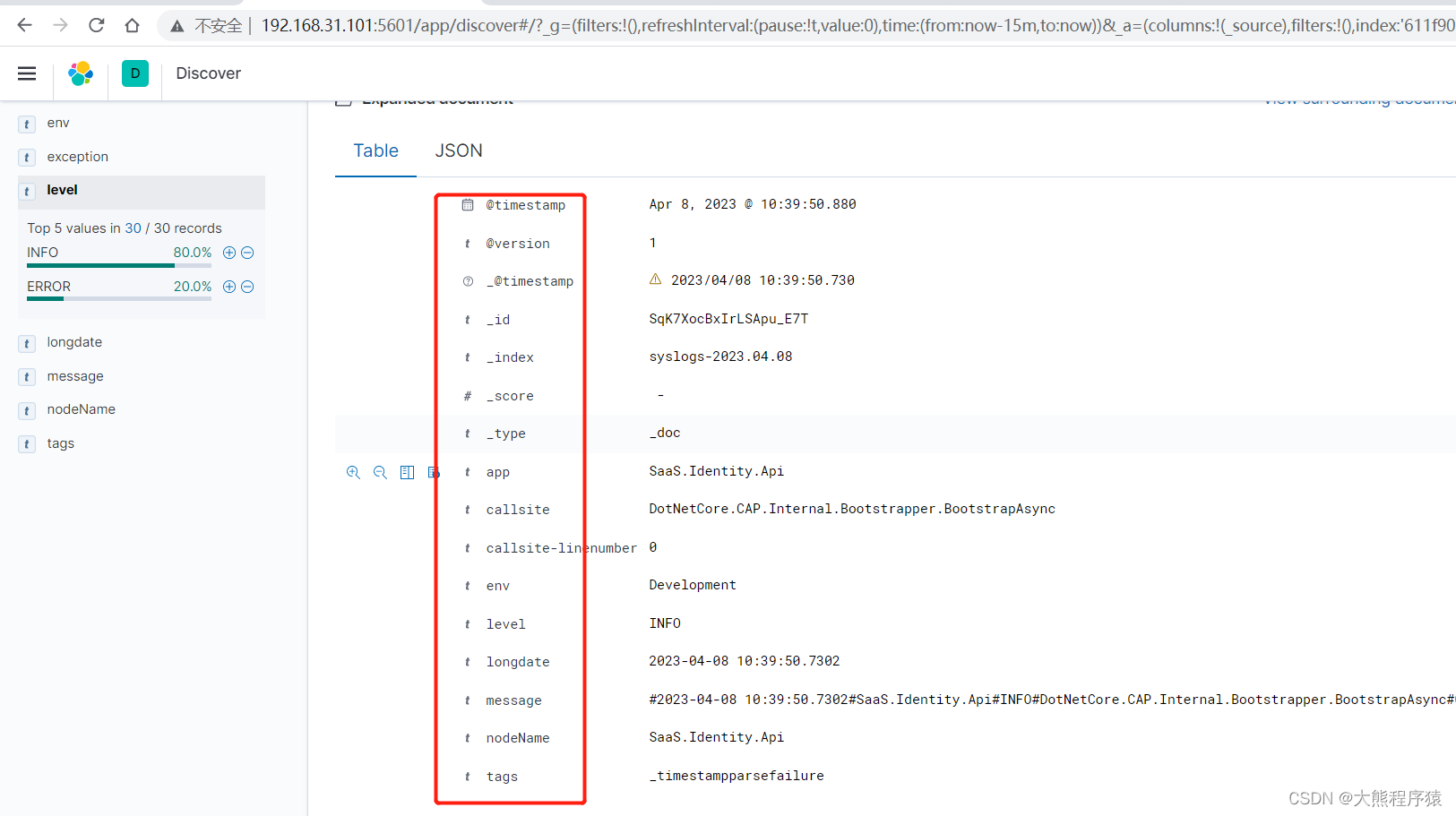Click the calendar icon beside @timestamp field

point(467,204)
